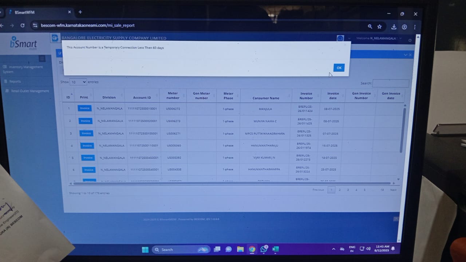466x262 pixels.
Task: Click the zoom magnifier icon in address bar
Action: click(x=370, y=27)
